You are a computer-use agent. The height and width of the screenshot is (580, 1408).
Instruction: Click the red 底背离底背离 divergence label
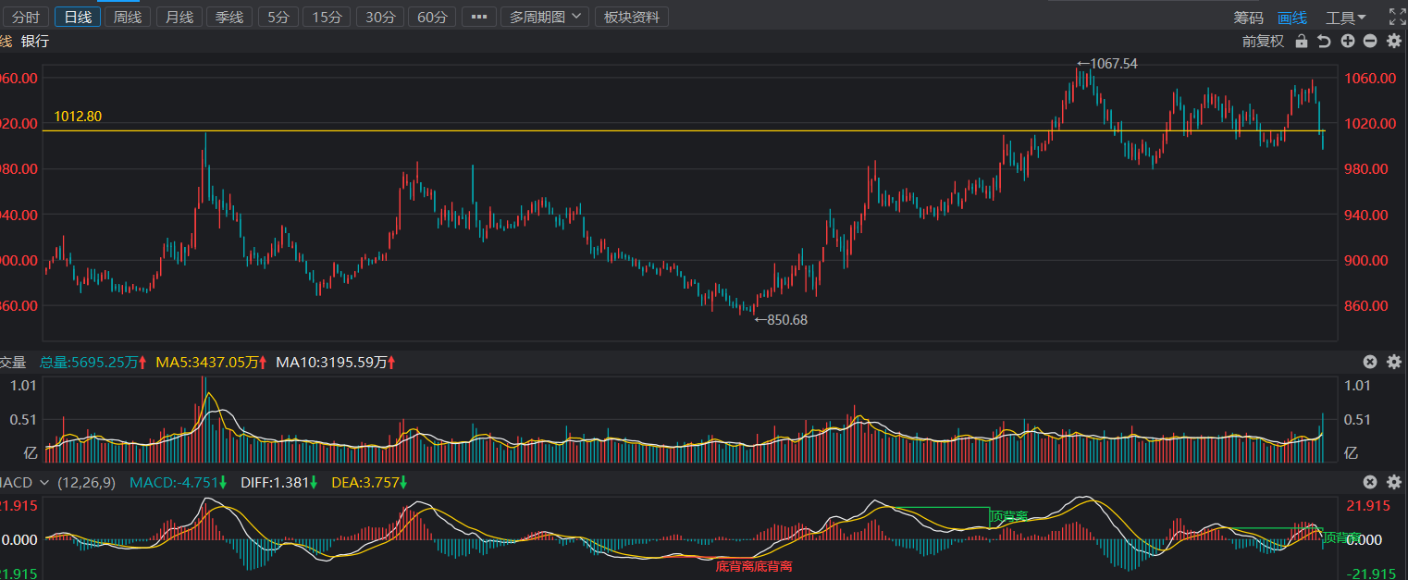pyautogui.click(x=754, y=566)
